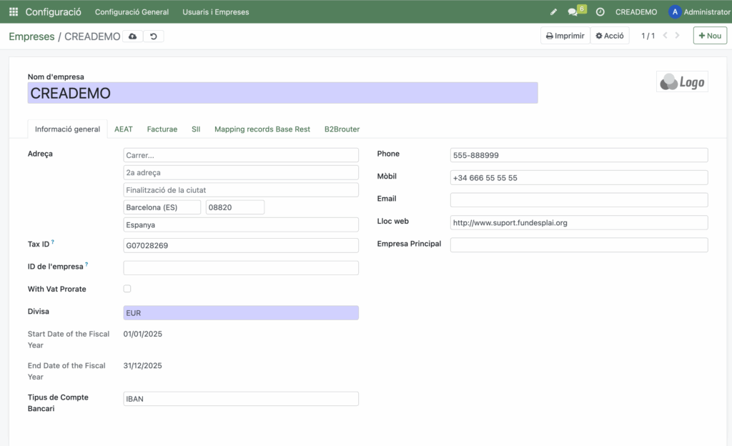The height and width of the screenshot is (446, 732).
Task: Go to previous record arrow
Action: click(x=666, y=36)
